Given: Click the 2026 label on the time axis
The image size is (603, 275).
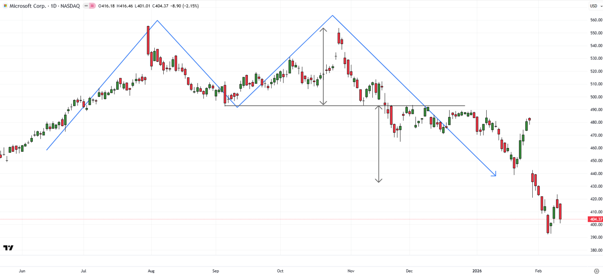Looking at the screenshot, I should (477, 271).
